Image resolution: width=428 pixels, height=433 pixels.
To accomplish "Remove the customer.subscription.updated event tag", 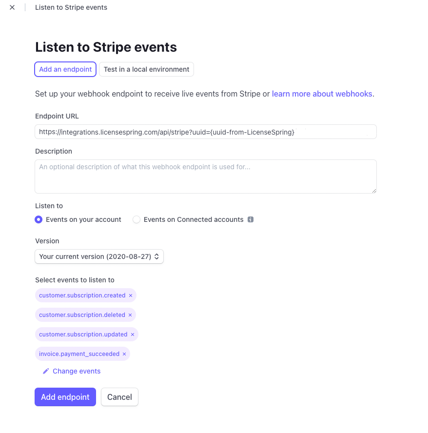I will click(132, 334).
